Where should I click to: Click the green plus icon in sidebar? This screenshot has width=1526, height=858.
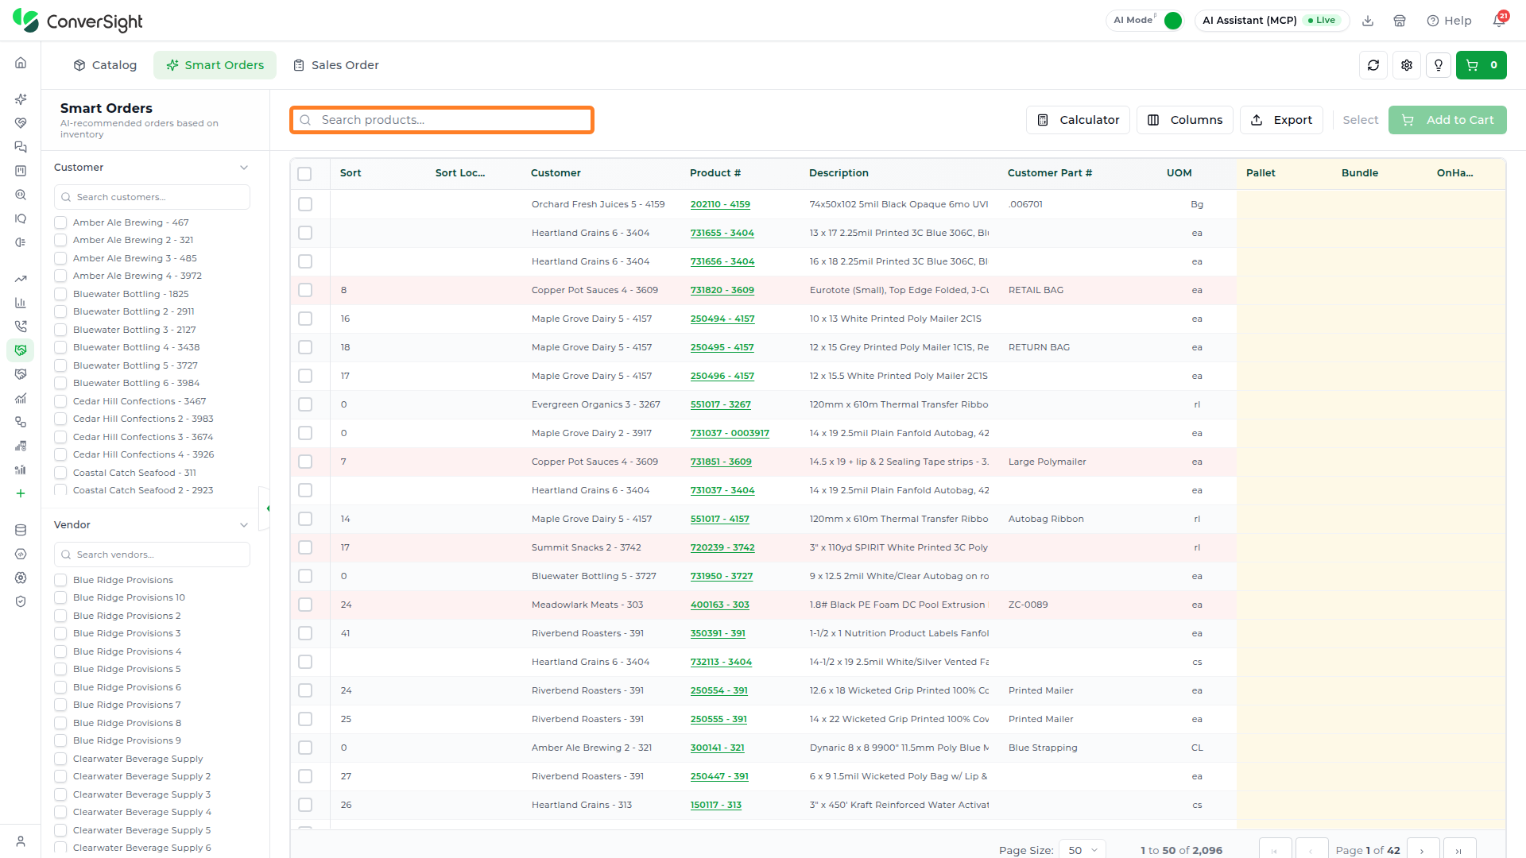[x=21, y=493]
